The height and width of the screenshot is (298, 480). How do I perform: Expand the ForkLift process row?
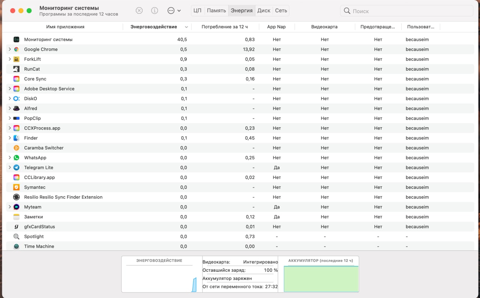tap(10, 59)
